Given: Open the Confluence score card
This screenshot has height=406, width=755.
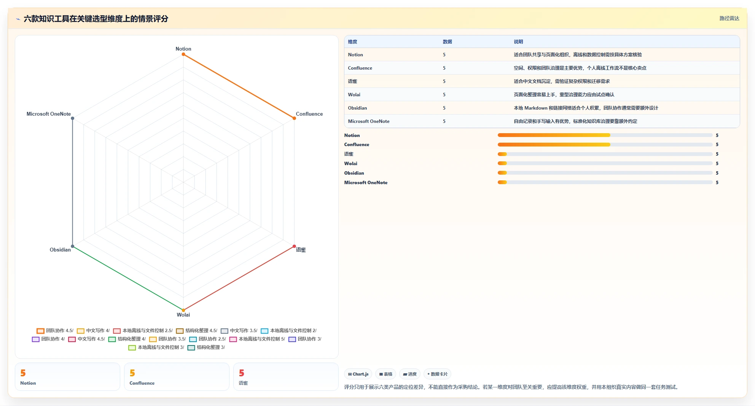Looking at the screenshot, I should coord(177,377).
